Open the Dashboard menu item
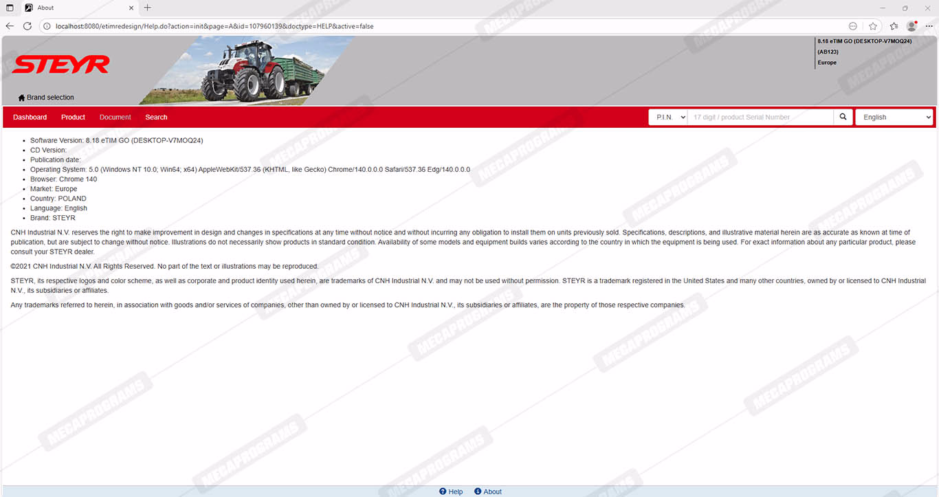 coord(30,118)
